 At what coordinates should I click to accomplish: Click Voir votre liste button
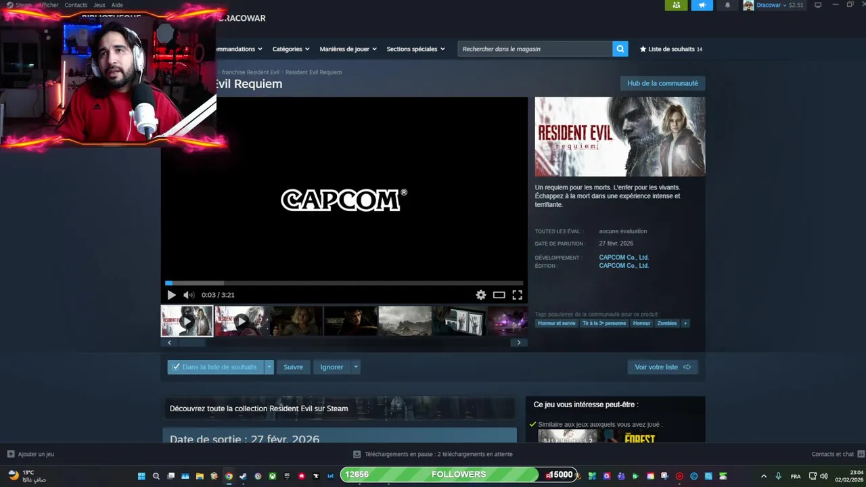(x=662, y=367)
